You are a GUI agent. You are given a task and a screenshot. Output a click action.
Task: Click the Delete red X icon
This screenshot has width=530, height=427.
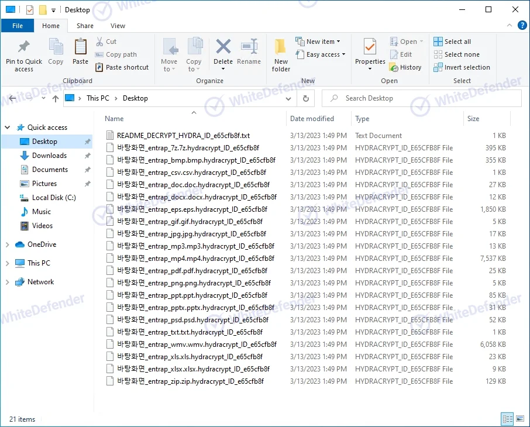223,47
